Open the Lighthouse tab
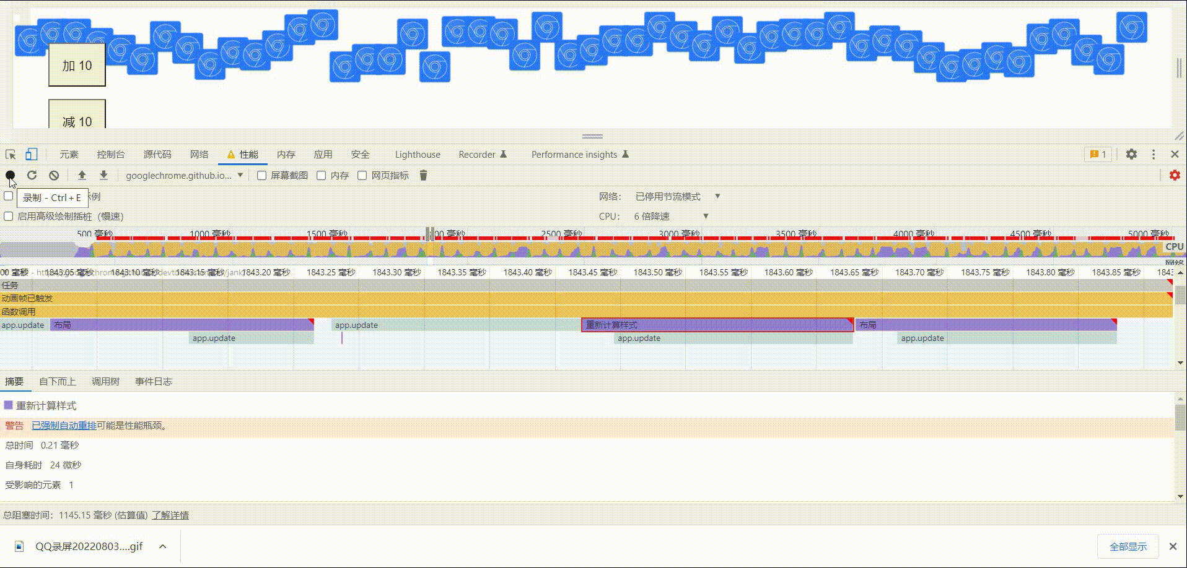Viewport: 1187px width, 568px height. 418,155
